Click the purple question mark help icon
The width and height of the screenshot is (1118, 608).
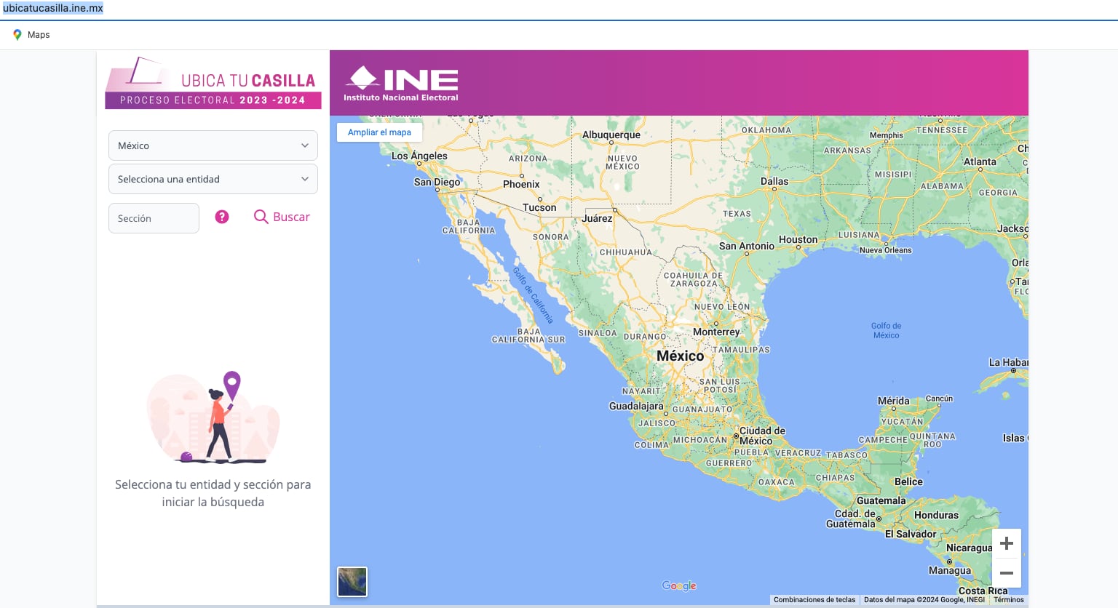(222, 217)
